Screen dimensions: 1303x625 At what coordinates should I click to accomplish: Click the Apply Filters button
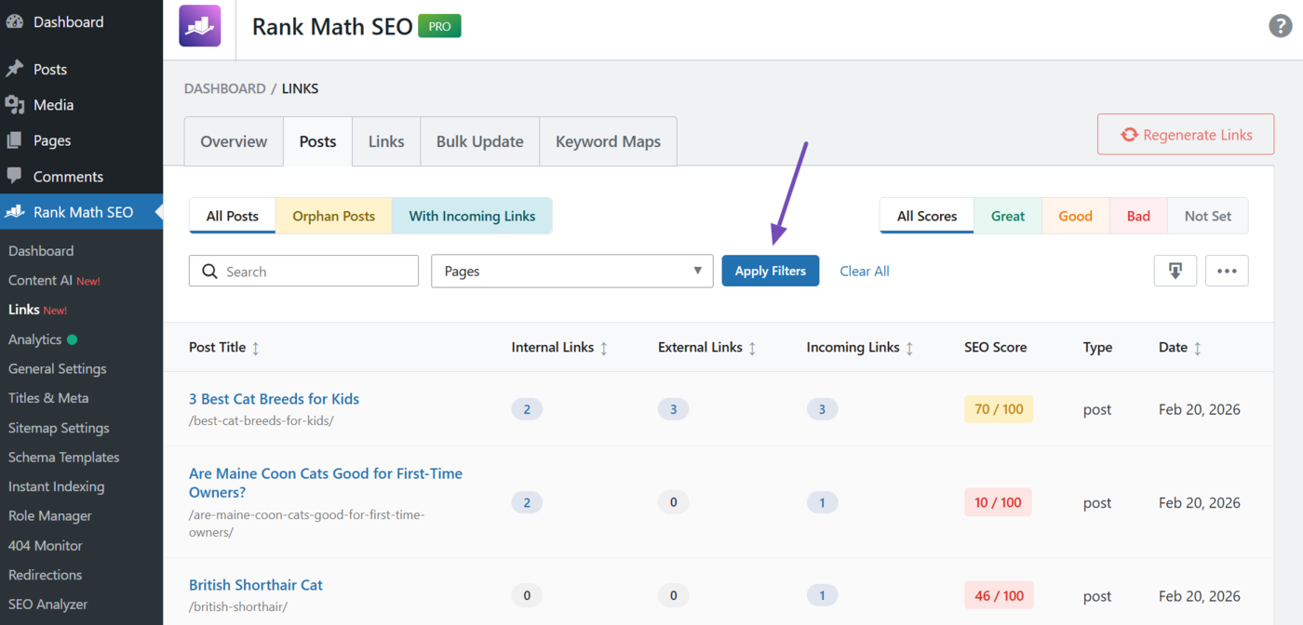click(x=770, y=271)
